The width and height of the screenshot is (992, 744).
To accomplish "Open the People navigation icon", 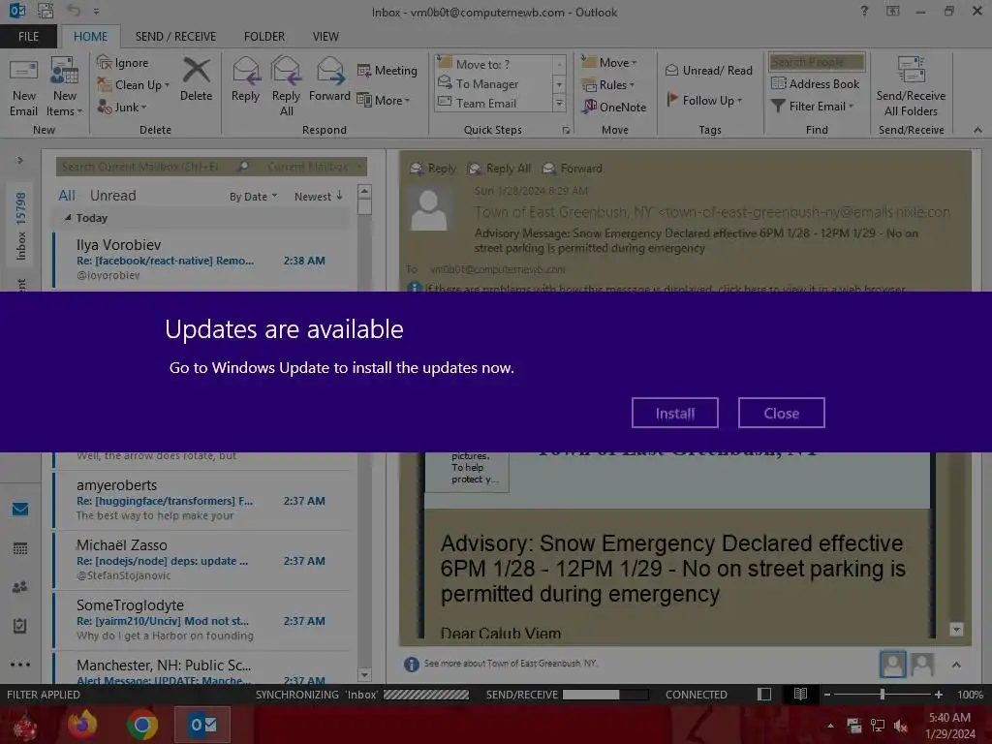I will [x=20, y=587].
